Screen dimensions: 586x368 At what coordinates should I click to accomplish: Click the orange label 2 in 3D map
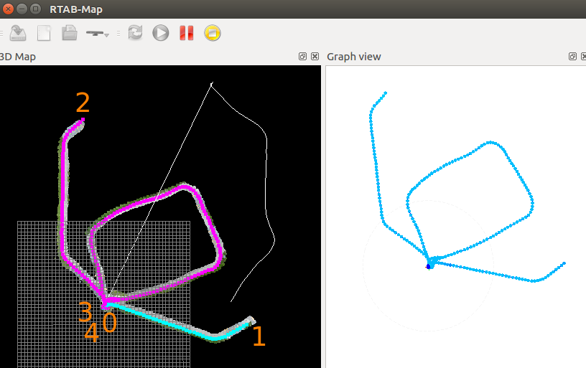(x=83, y=103)
